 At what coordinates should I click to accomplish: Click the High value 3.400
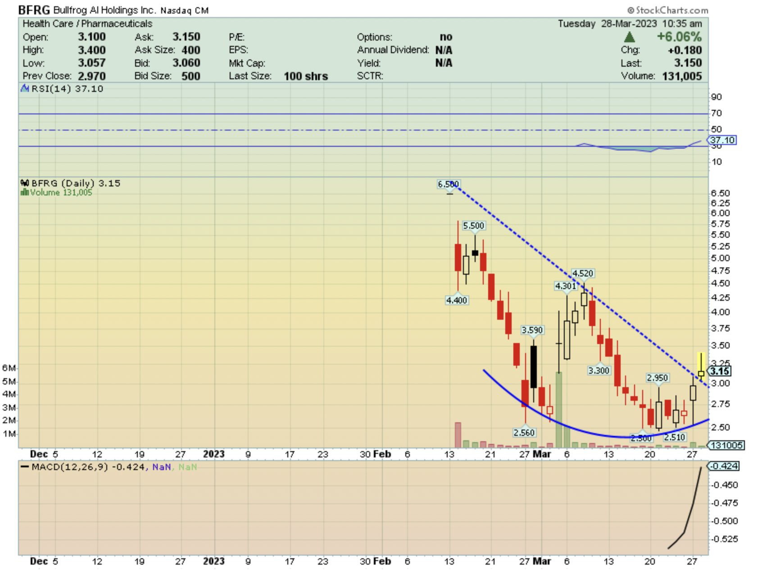pyautogui.click(x=92, y=50)
